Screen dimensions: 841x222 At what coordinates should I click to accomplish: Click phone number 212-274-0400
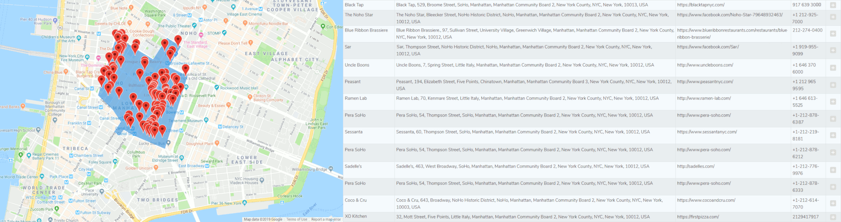coord(807,30)
